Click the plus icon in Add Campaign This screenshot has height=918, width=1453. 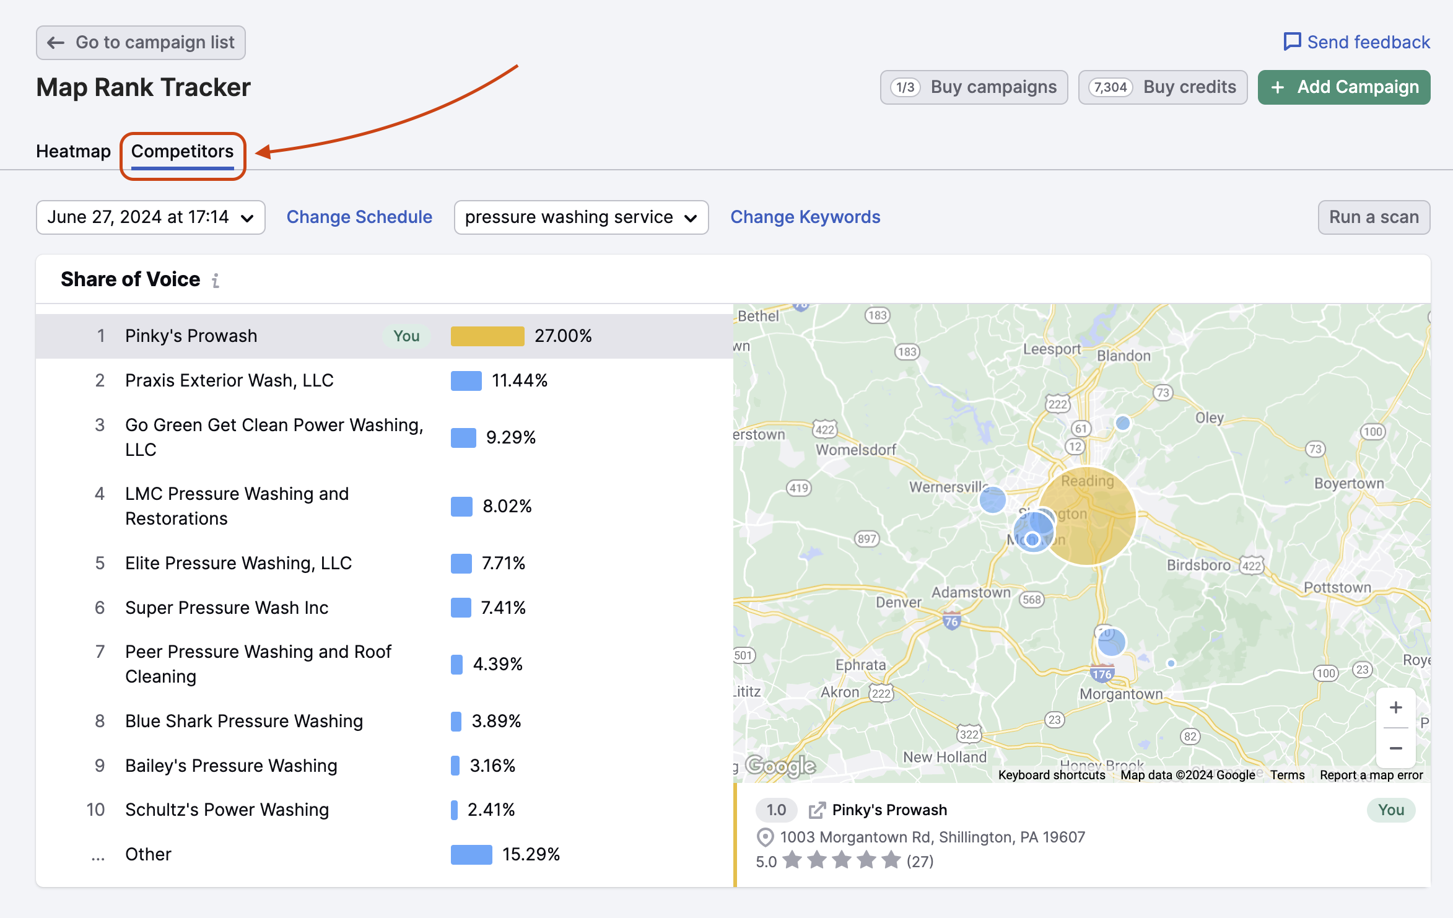[x=1277, y=88]
